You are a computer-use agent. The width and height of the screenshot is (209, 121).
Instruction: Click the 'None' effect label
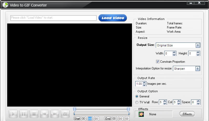(153, 114)
